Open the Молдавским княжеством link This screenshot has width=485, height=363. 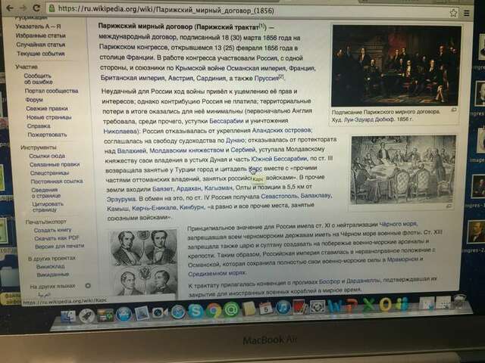coord(187,150)
